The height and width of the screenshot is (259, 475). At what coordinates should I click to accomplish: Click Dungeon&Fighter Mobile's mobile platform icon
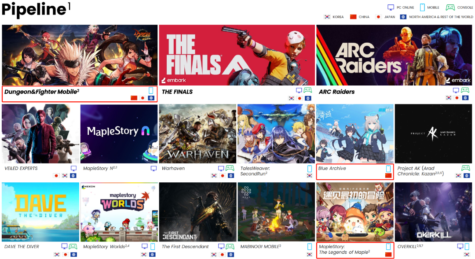[x=151, y=90]
